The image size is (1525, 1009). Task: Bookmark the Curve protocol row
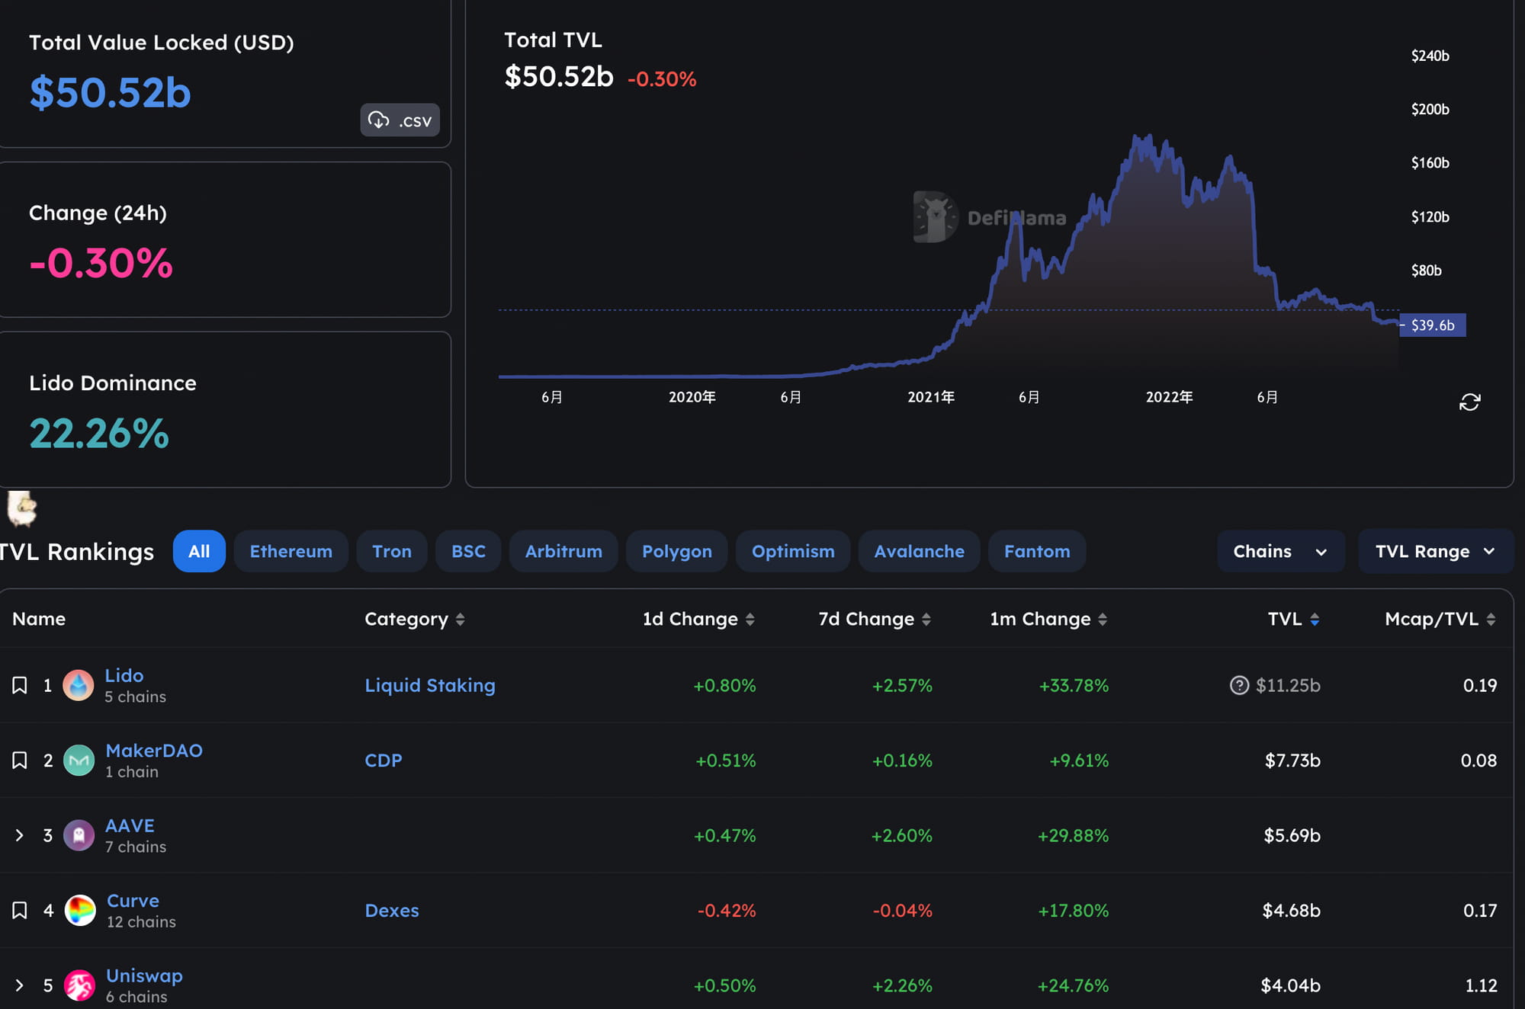[x=20, y=910]
